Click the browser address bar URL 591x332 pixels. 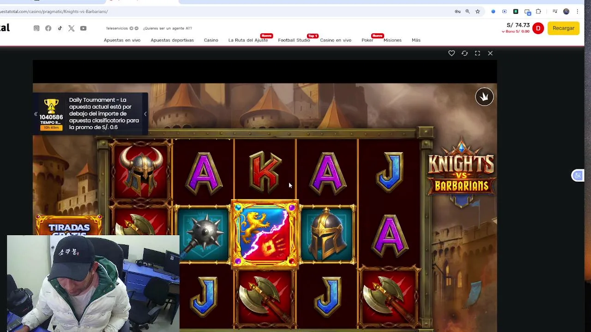click(54, 12)
